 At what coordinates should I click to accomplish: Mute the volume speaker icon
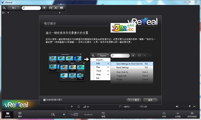[177, 106]
